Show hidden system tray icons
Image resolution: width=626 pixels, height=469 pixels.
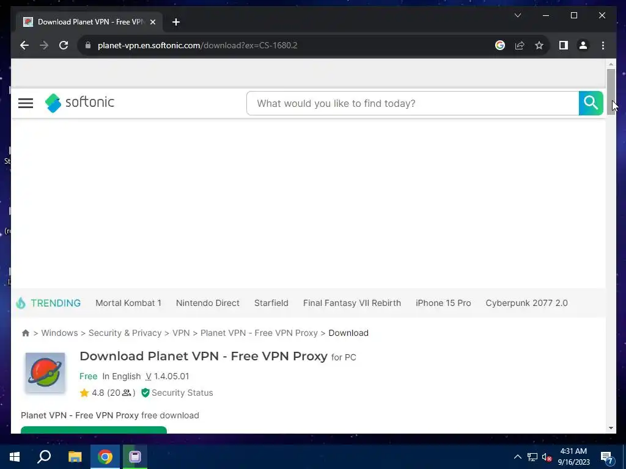tap(517, 457)
